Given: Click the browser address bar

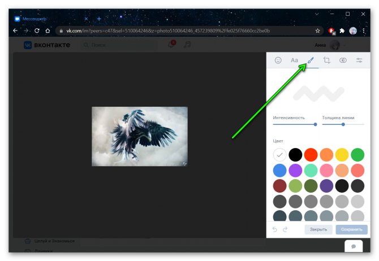Looking at the screenshot, I should point(189,31).
